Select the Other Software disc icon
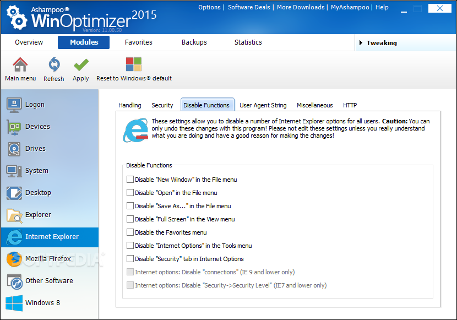Image resolution: width=457 pixels, height=320 pixels. tap(14, 281)
